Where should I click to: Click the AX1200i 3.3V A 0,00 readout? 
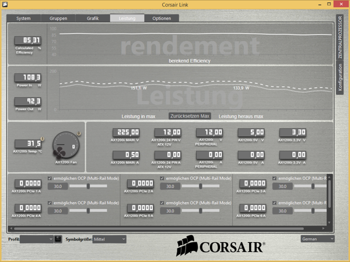(x=293, y=155)
